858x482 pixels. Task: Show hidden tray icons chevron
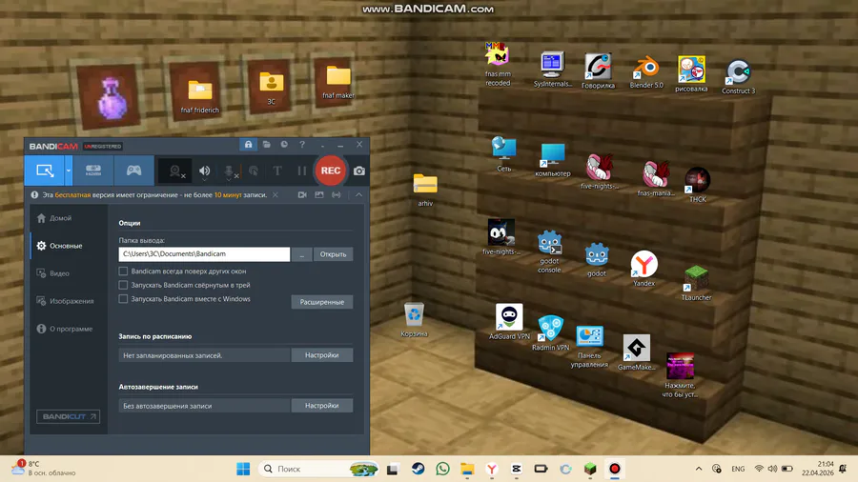tap(699, 469)
